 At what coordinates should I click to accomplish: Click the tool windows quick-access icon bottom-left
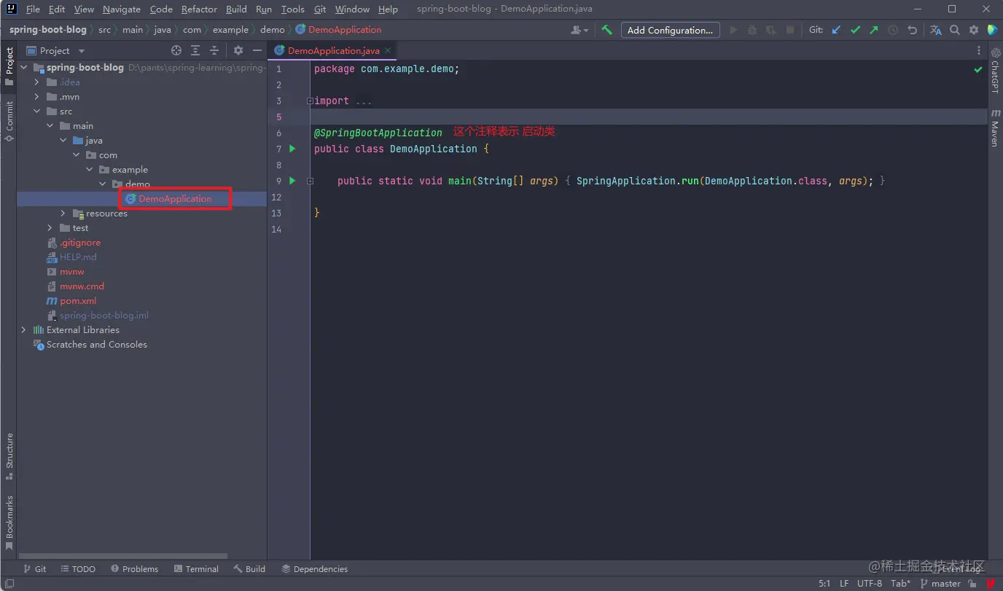click(x=8, y=584)
